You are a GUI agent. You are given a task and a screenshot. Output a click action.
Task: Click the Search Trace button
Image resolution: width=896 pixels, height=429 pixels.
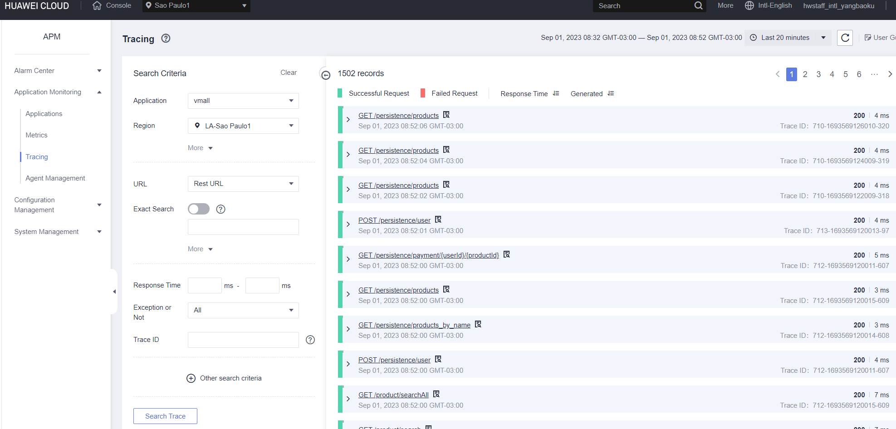165,416
